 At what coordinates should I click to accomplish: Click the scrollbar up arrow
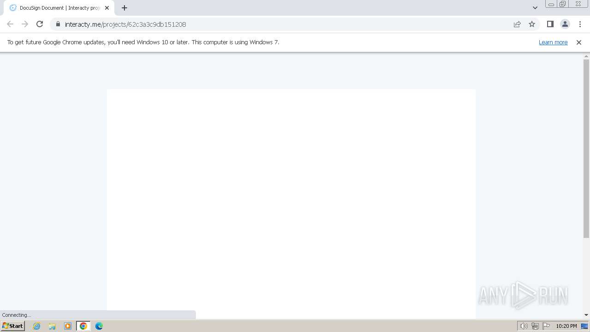pyautogui.click(x=586, y=56)
